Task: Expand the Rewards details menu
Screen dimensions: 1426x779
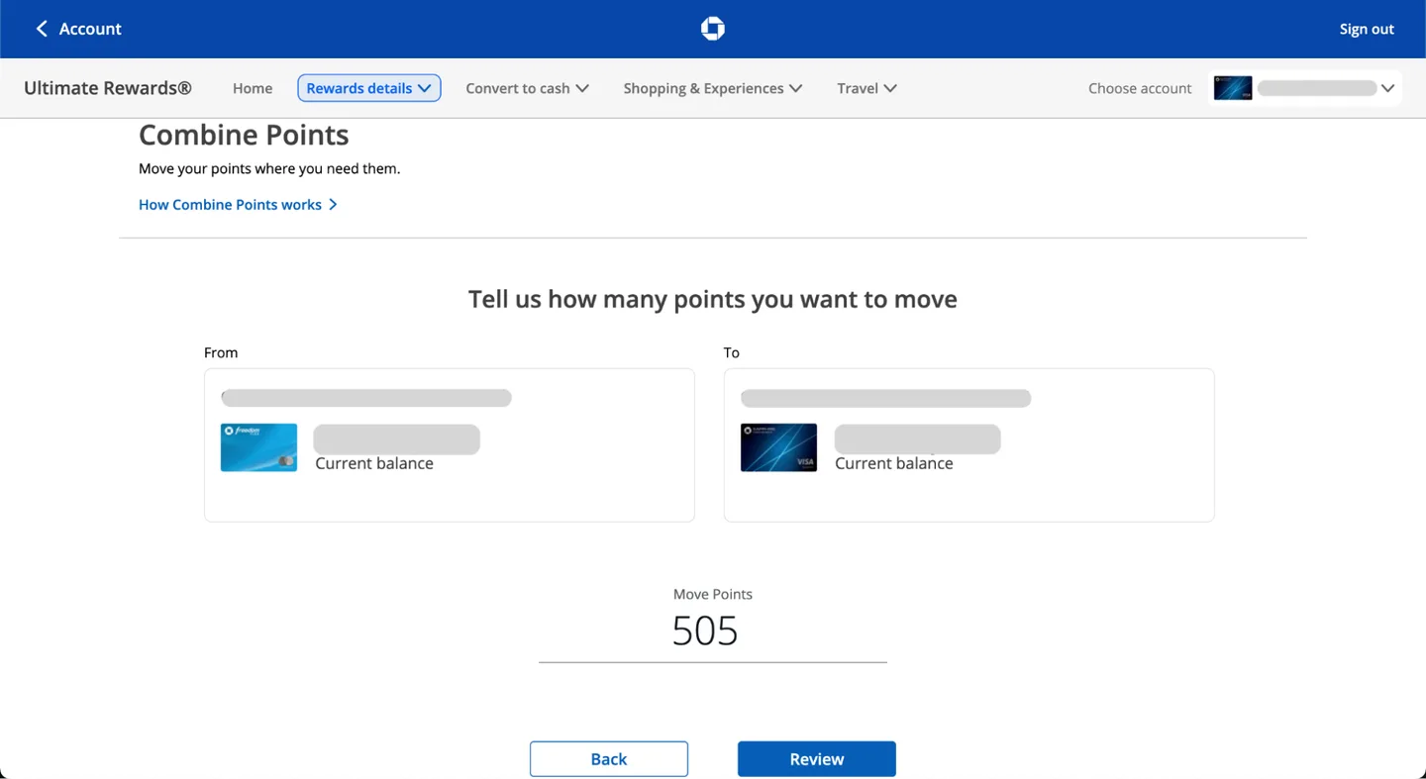Action: click(x=368, y=88)
